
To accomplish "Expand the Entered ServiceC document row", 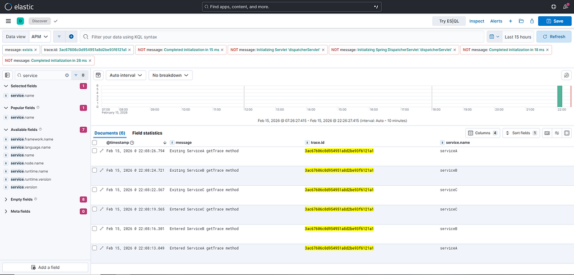I will pyautogui.click(x=102, y=209).
